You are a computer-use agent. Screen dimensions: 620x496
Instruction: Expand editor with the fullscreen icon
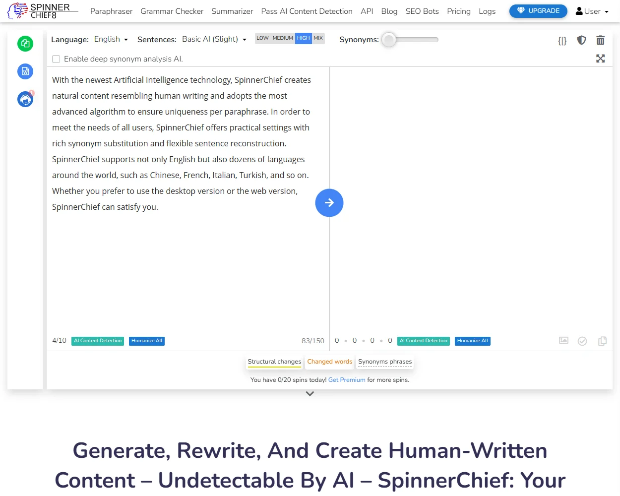(x=600, y=59)
